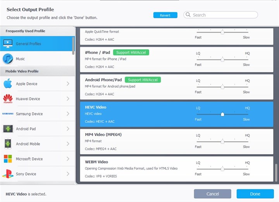This screenshot has width=279, height=202.
Task: Adjust the iPhone / iPad quality slider
Action: [222, 59]
